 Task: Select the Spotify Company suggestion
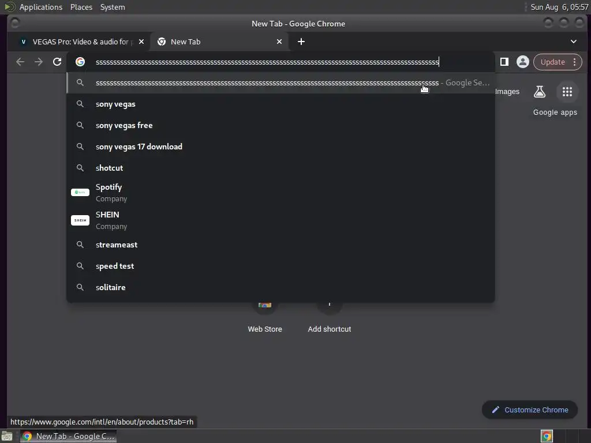(280, 193)
